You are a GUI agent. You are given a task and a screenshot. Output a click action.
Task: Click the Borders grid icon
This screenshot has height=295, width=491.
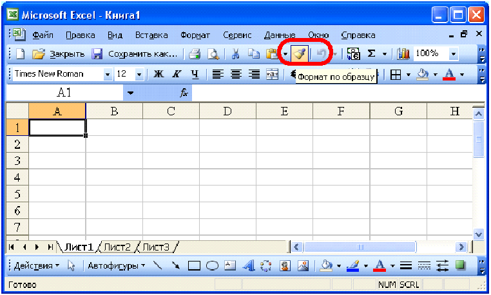pyautogui.click(x=396, y=75)
